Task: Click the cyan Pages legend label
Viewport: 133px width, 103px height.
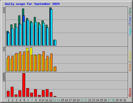Action: [130, 31]
